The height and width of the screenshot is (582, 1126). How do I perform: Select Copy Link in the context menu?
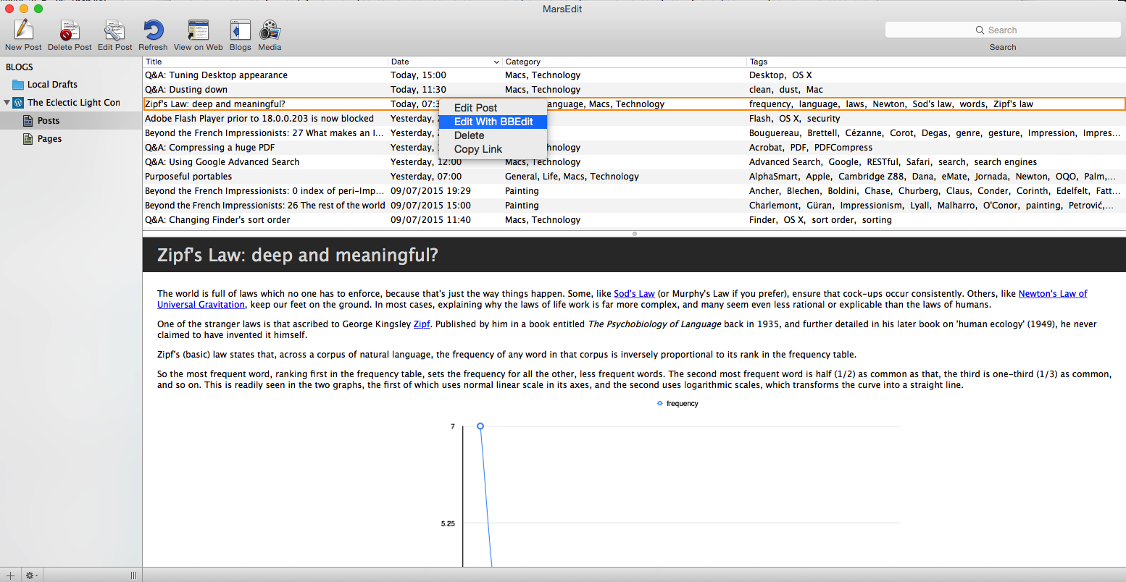pos(477,149)
